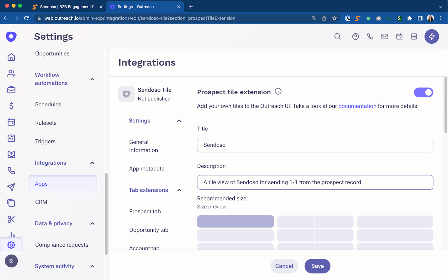This screenshot has width=448, height=280.
Task: Open a new browser tab
Action: tap(191, 7)
